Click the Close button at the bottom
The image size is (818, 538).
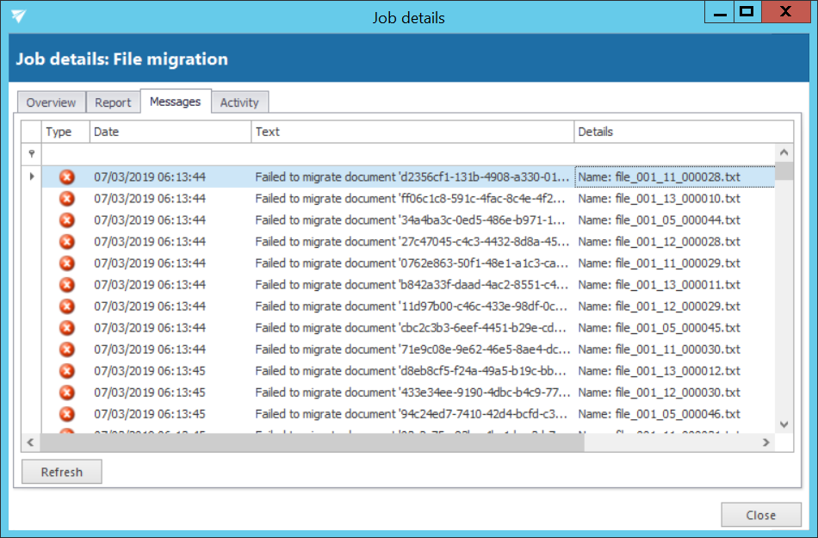click(x=760, y=516)
